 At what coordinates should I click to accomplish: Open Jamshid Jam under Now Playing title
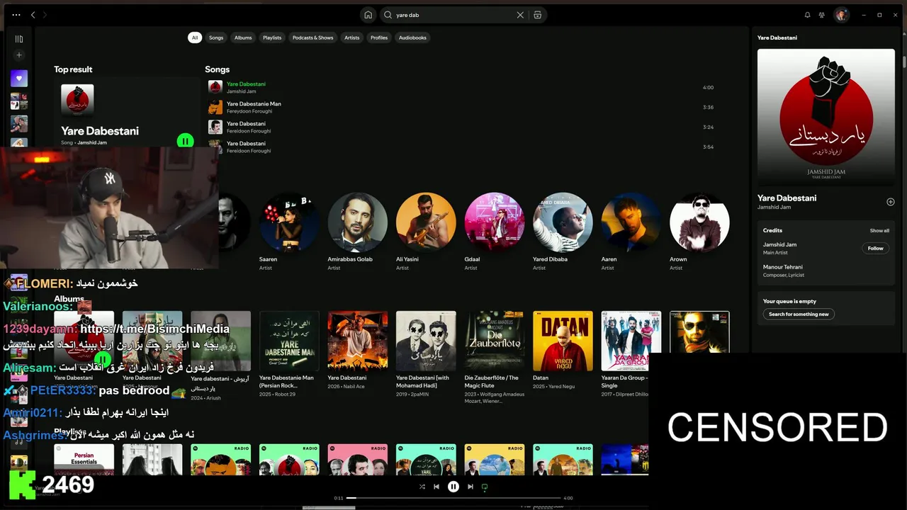pyautogui.click(x=774, y=208)
